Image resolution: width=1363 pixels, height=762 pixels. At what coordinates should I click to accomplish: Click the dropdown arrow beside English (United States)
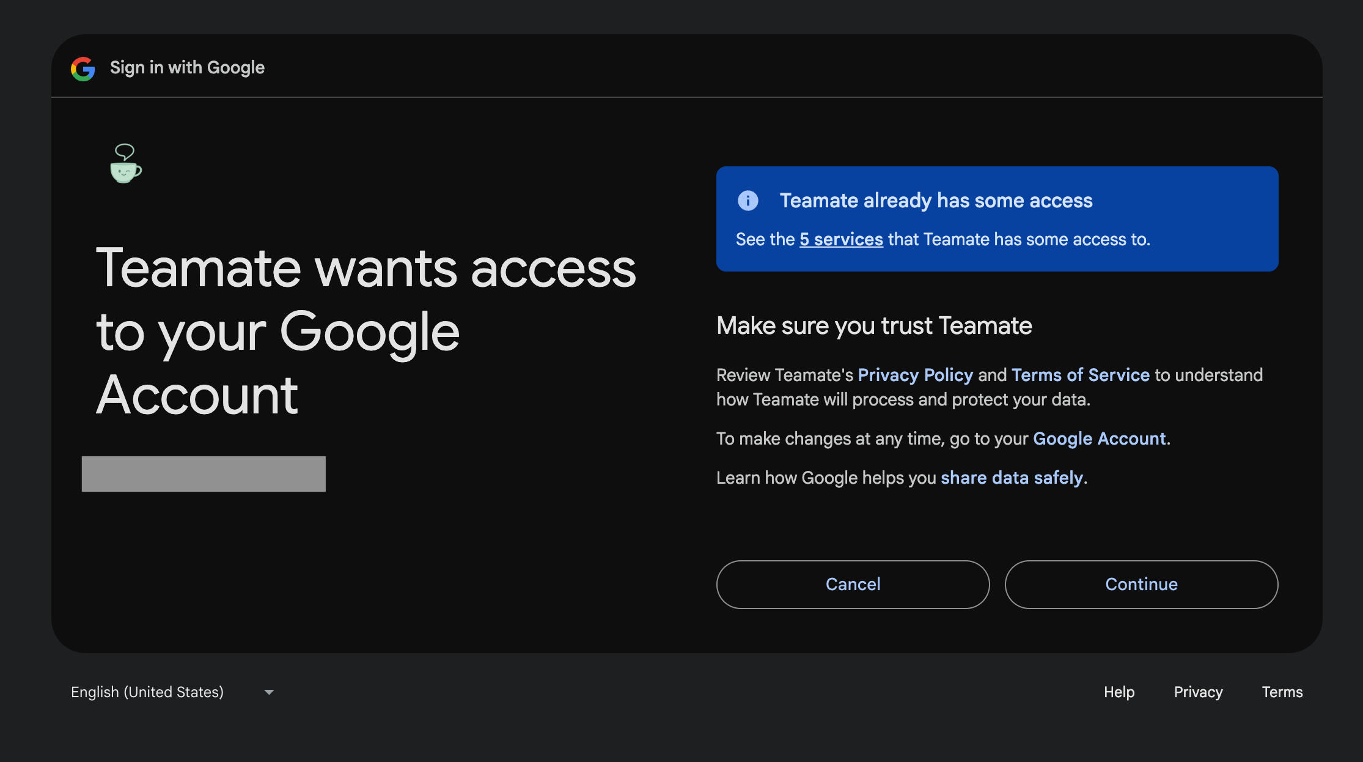[268, 692]
